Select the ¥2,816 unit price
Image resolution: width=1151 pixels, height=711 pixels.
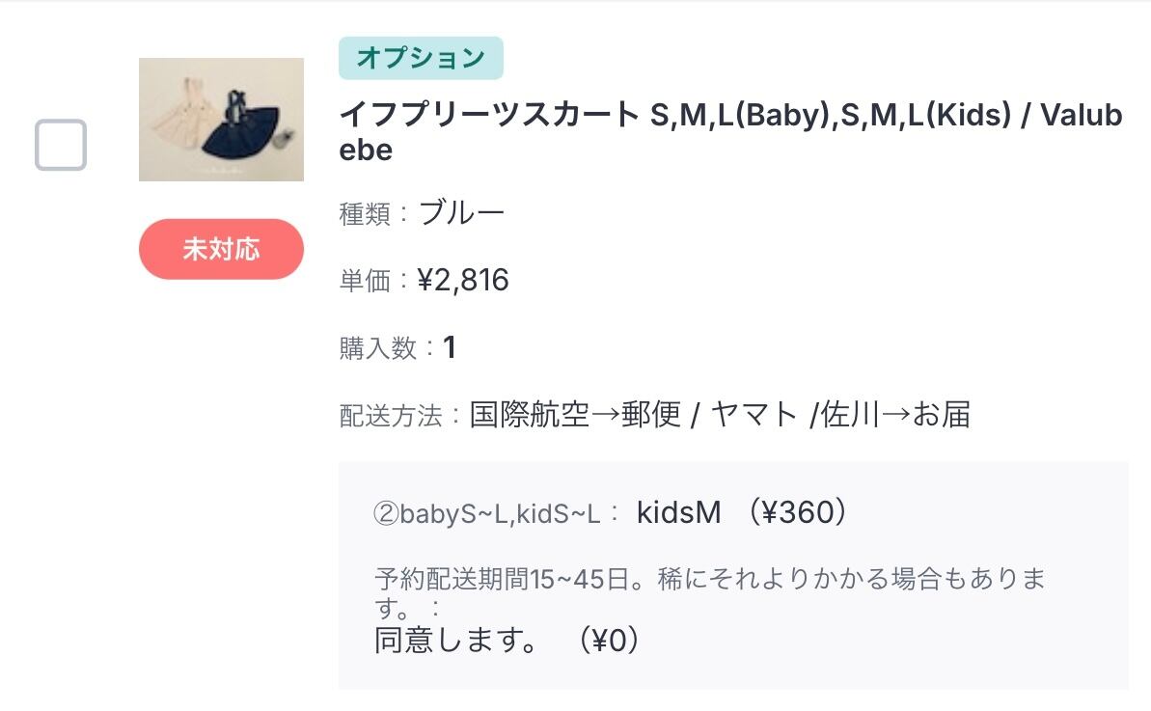point(463,281)
